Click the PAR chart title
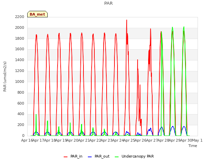This screenshot has height=163, width=218. pyautogui.click(x=108, y=3)
